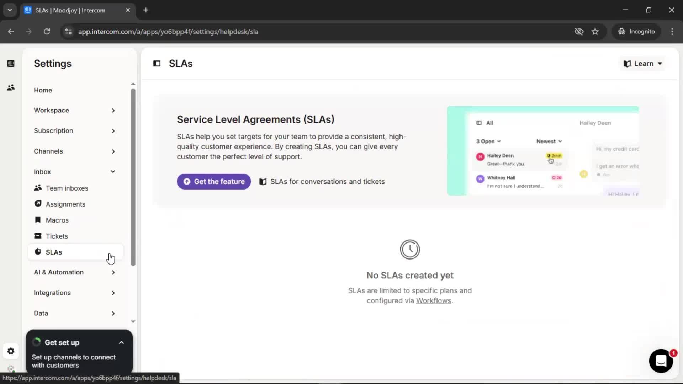Collapse the Inbox settings section

75,172
